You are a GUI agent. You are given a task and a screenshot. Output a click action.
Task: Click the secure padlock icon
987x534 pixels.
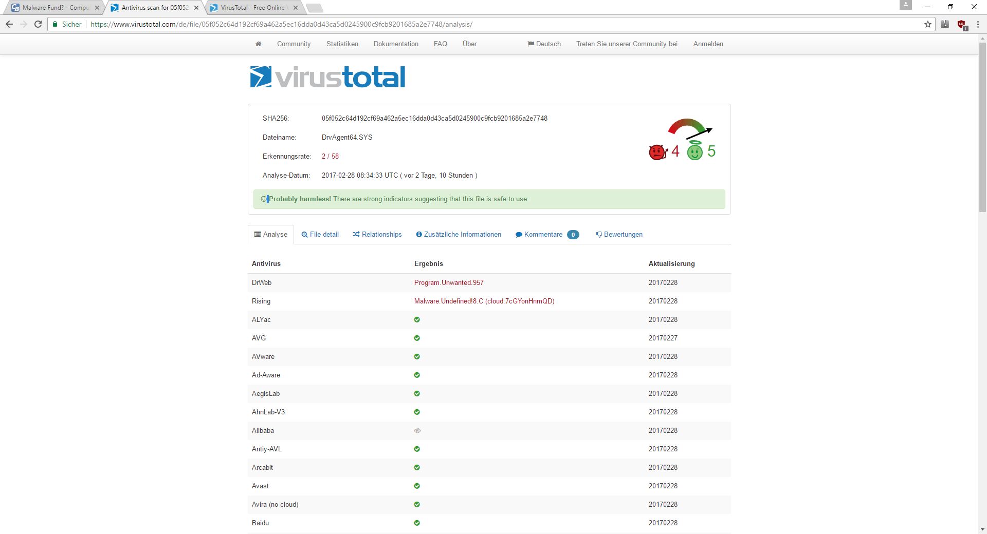[x=55, y=24]
